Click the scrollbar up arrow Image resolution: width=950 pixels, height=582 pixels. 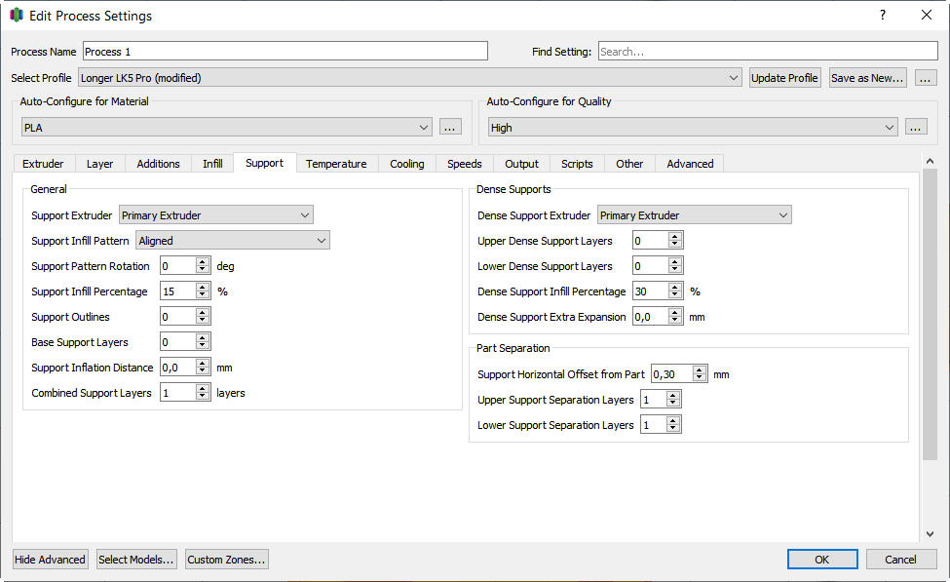[930, 161]
